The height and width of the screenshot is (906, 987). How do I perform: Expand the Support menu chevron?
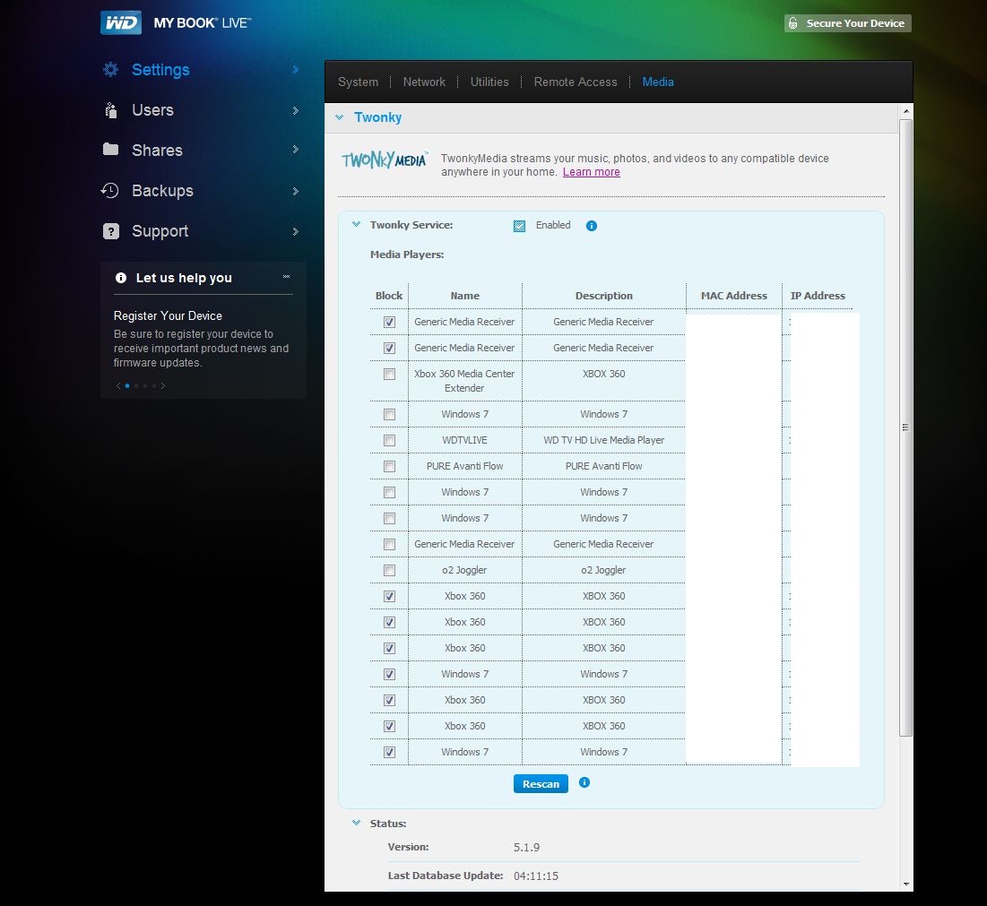(x=295, y=231)
